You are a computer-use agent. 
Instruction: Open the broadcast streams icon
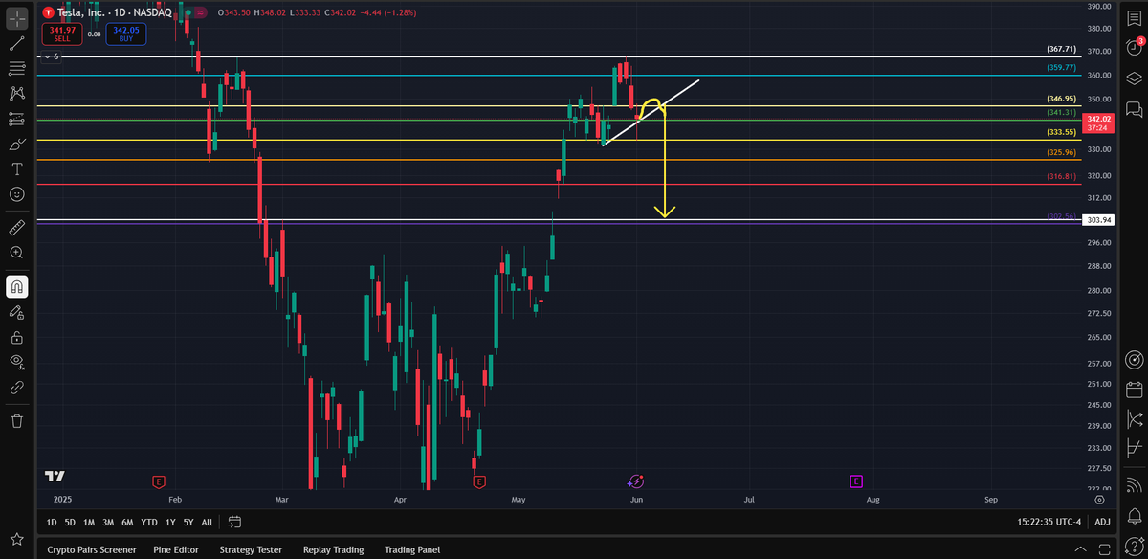coord(1135,485)
